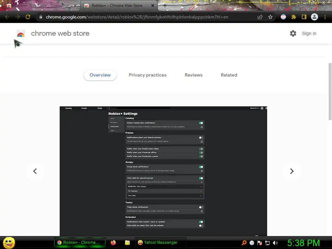Click the chrome web store title text
This screenshot has height=249, width=332.
point(60,33)
